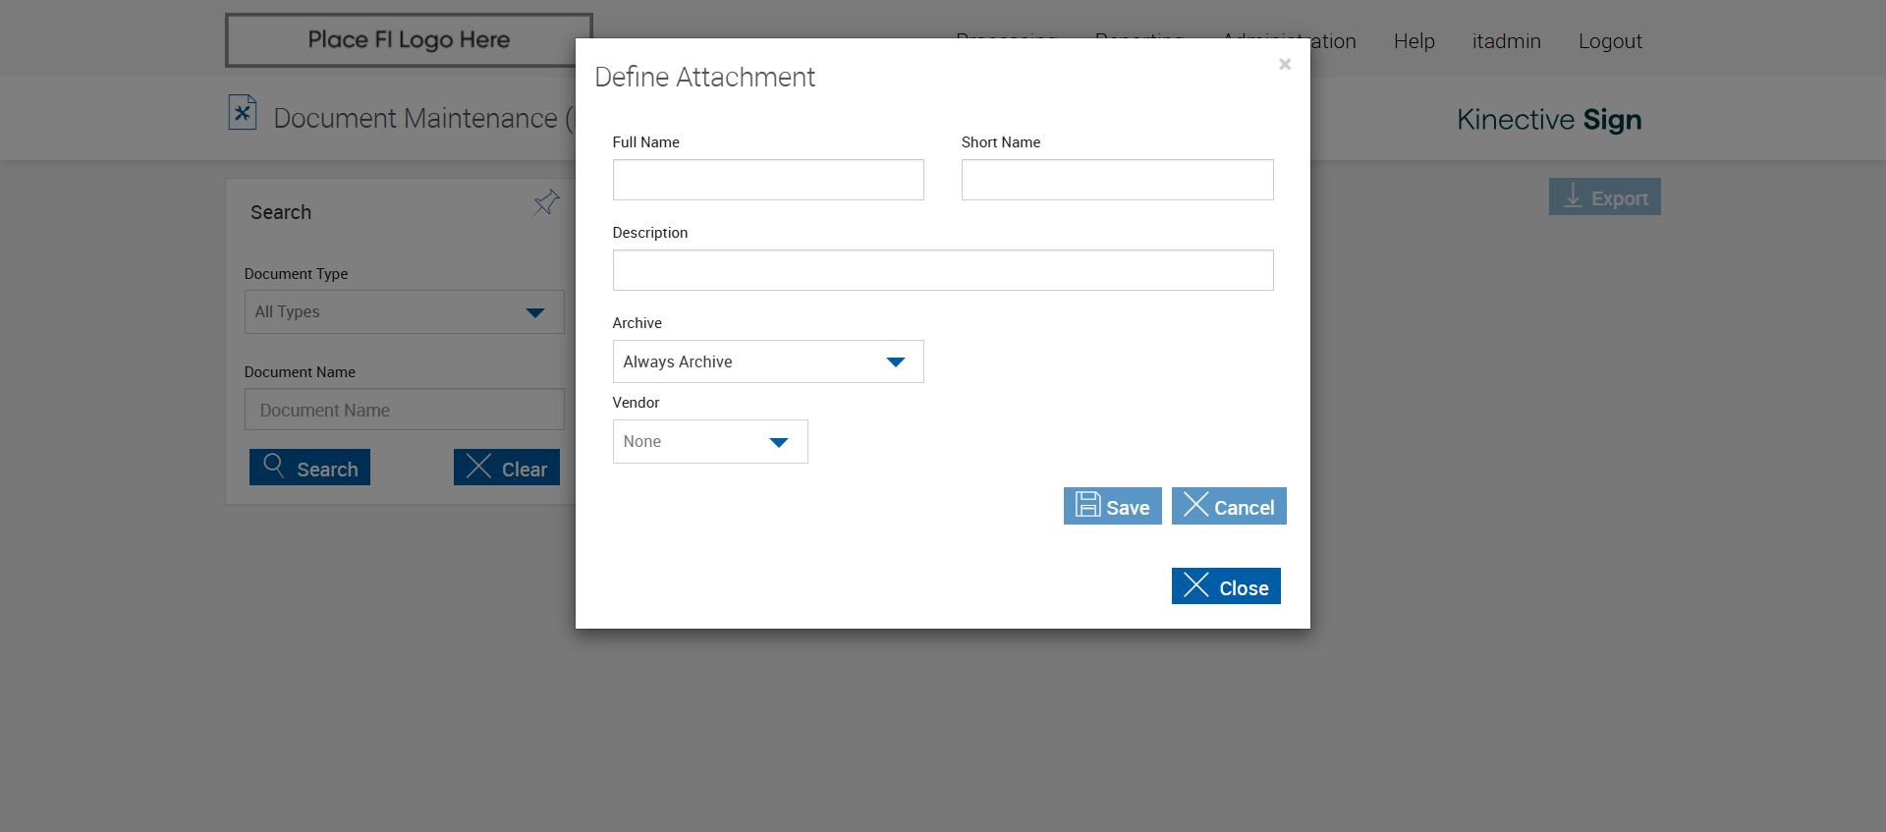The image size is (1886, 832).
Task: Click the Search button
Action: coord(309,468)
